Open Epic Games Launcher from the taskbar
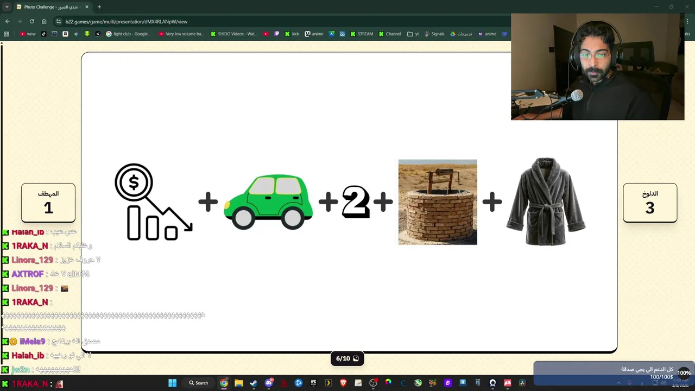This screenshot has width=695, height=391. pos(313,383)
